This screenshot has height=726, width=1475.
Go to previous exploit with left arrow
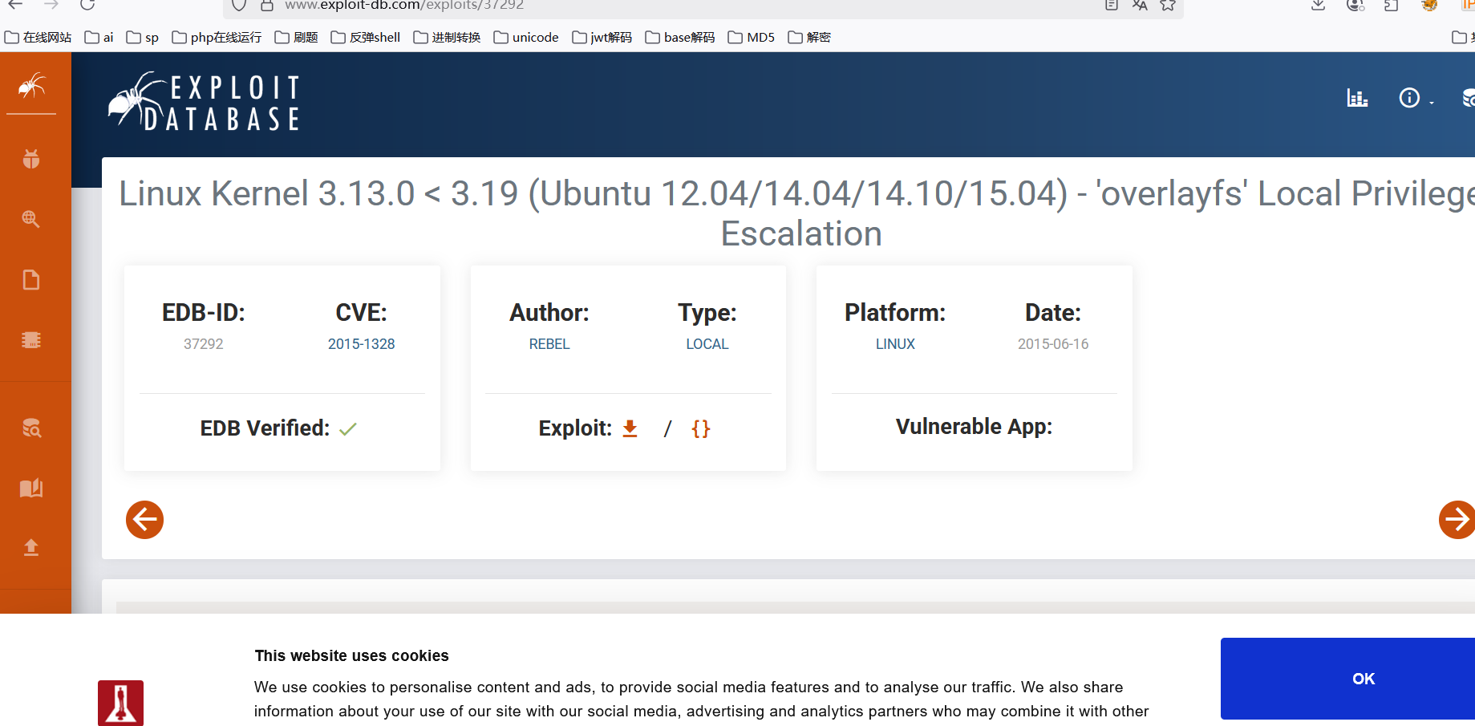[144, 520]
